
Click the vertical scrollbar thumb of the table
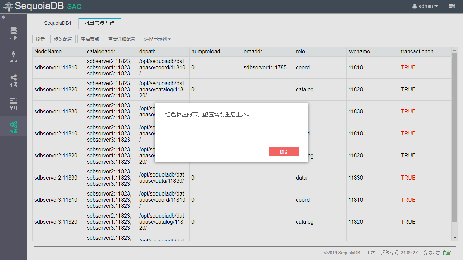[x=455, y=137]
